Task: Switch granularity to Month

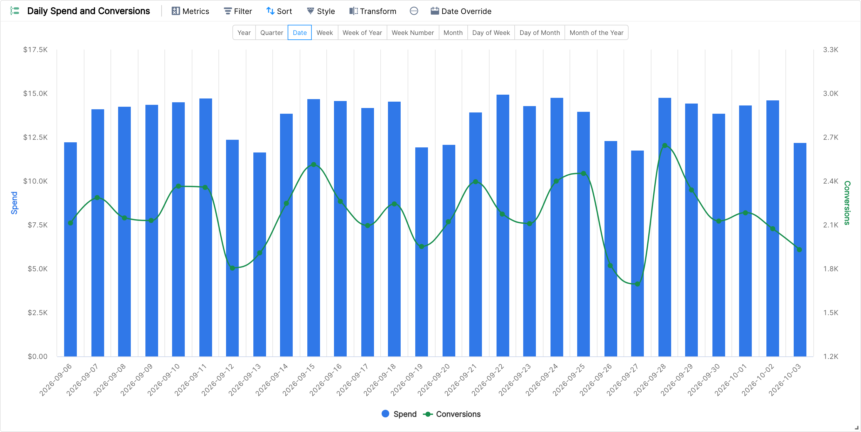Action: (x=453, y=32)
